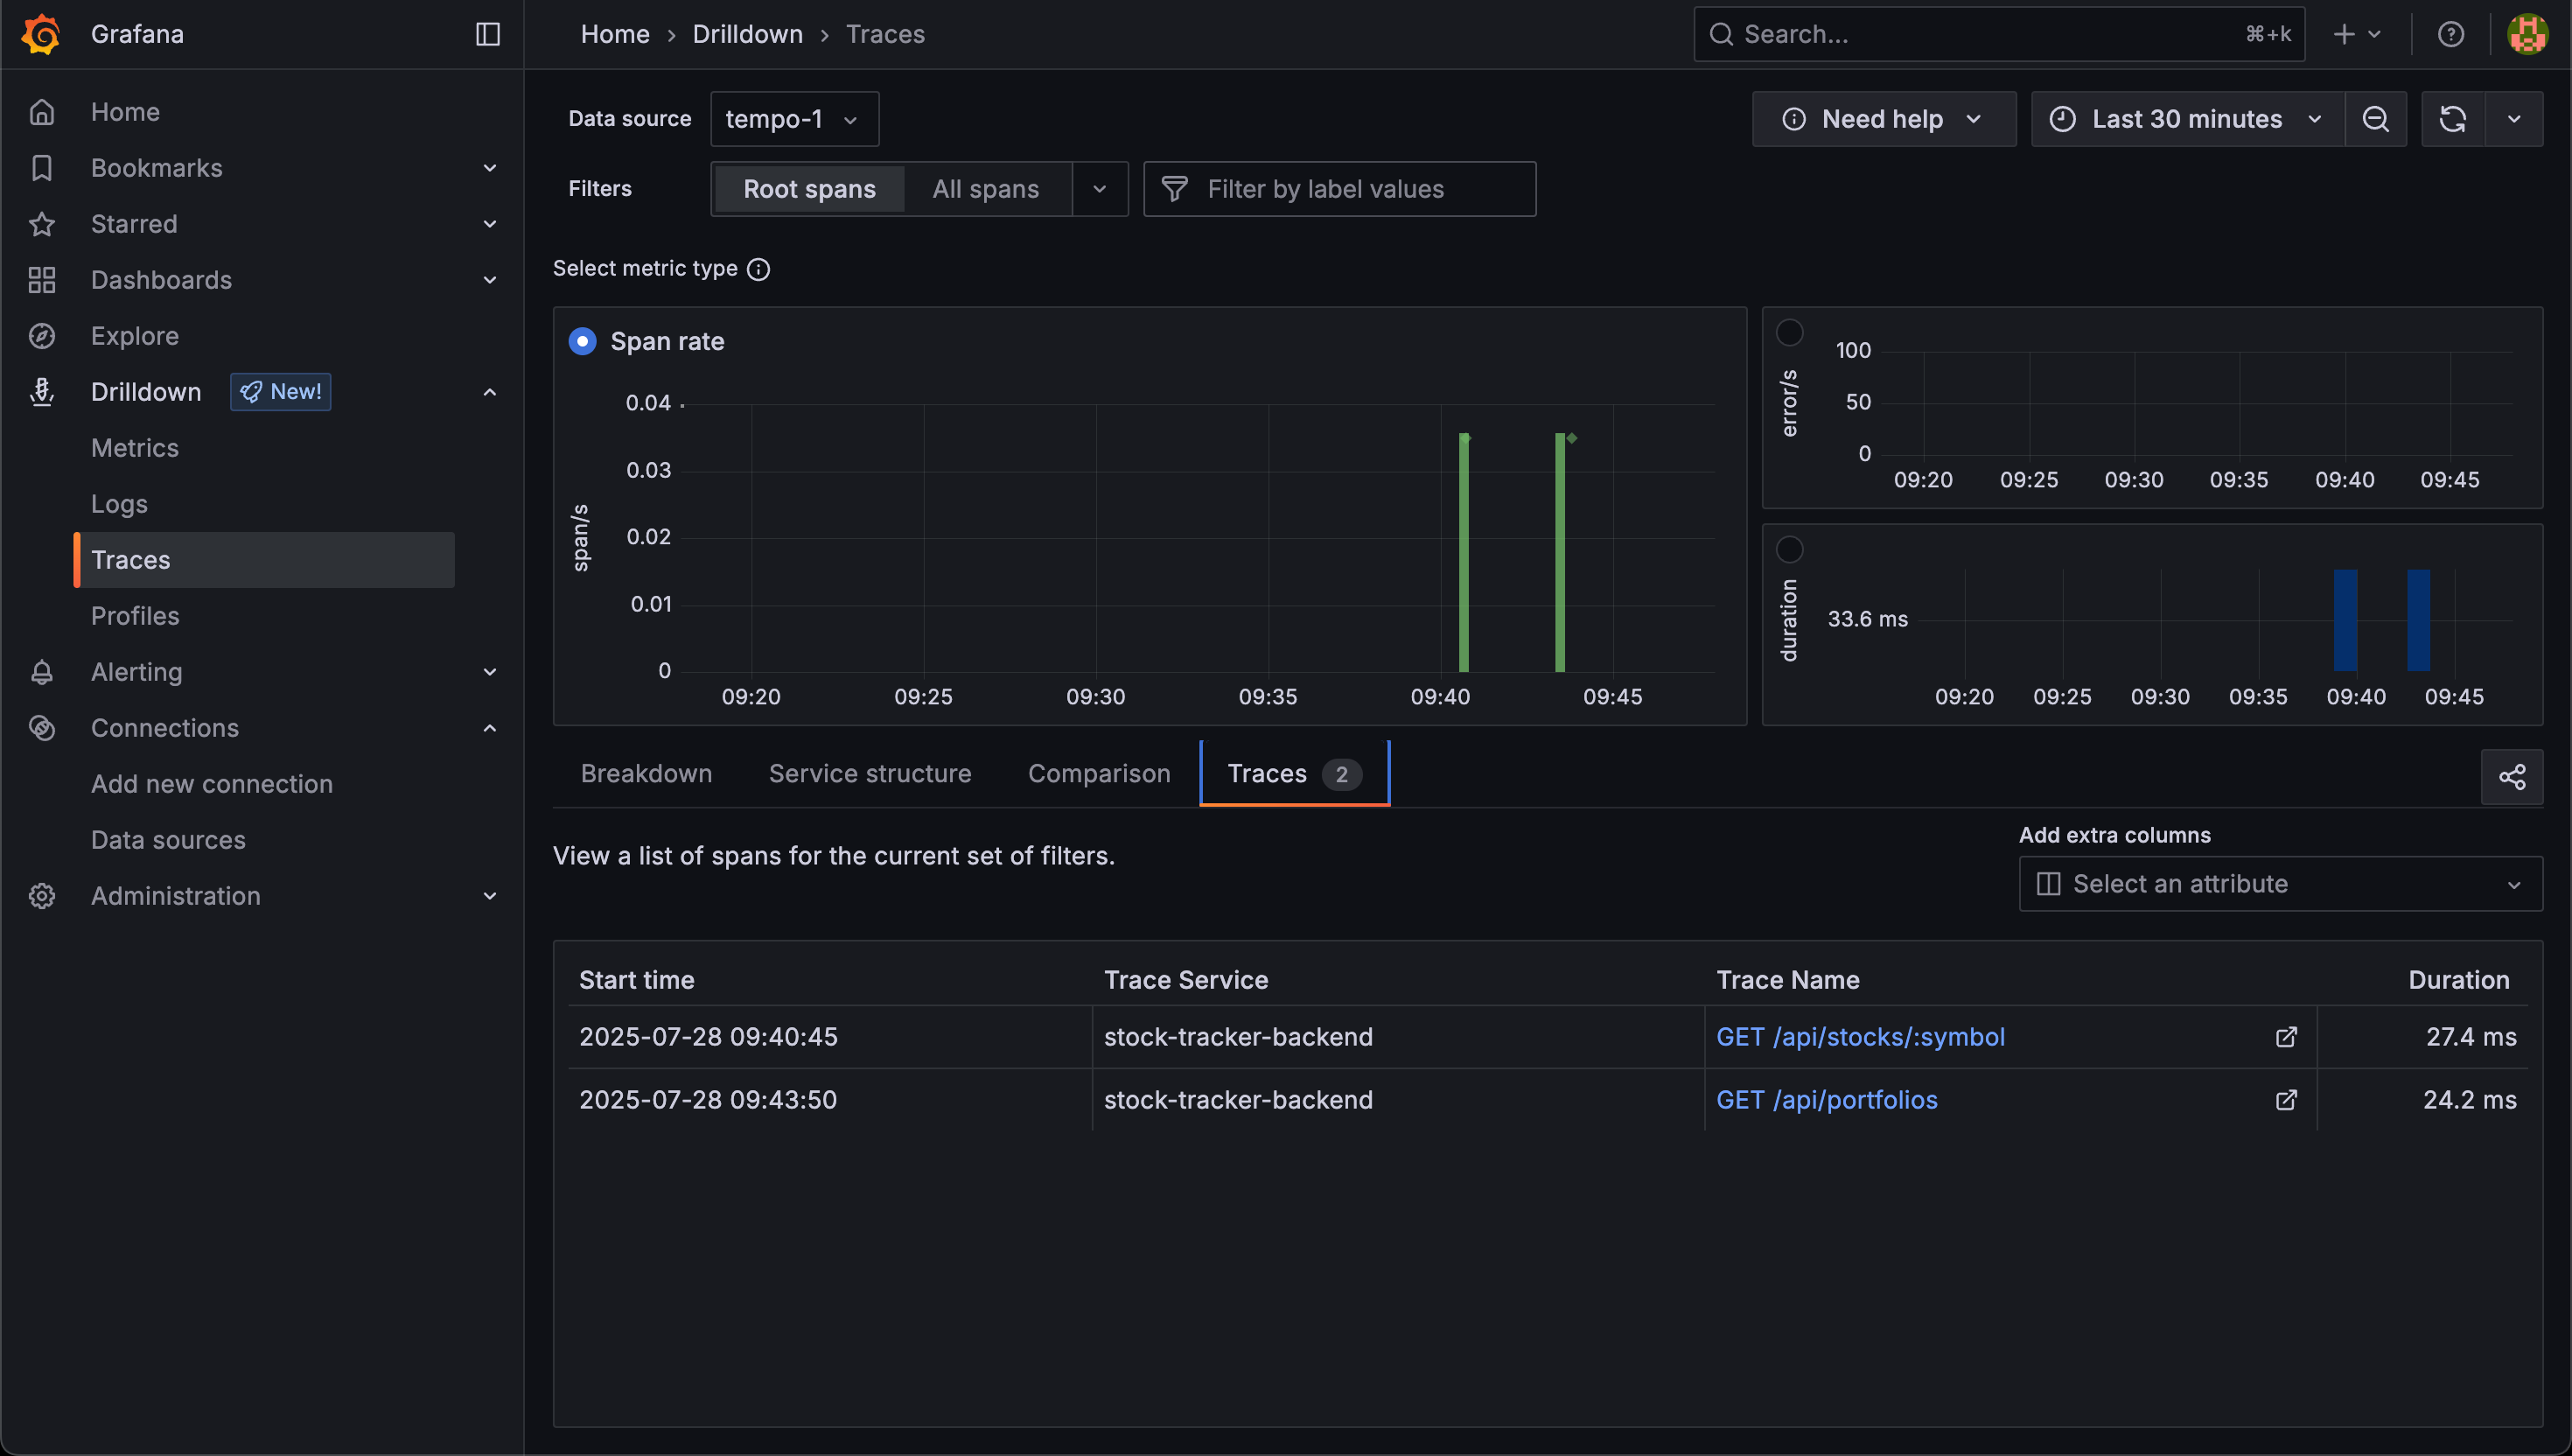Click the Connections icon in sidebar
The width and height of the screenshot is (2572, 1456).
pos(41,728)
